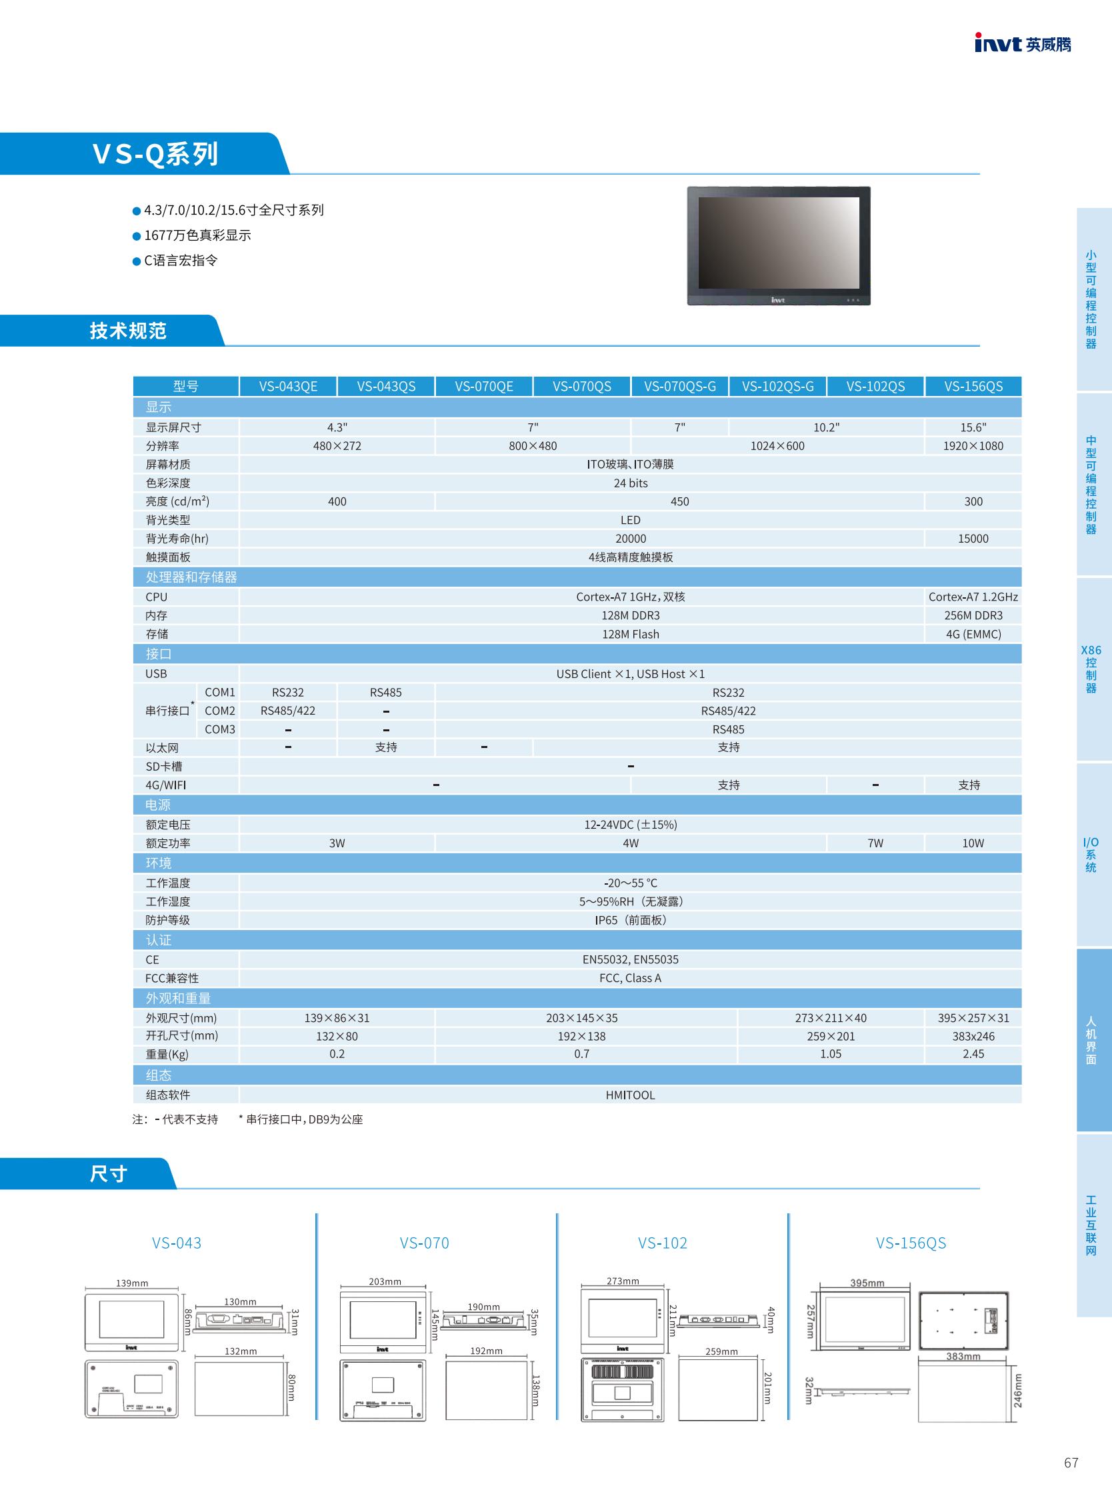Click the USB Client ×1, USB Host ×1 cell
Image resolution: width=1112 pixels, height=1508 pixels.
coord(631,674)
